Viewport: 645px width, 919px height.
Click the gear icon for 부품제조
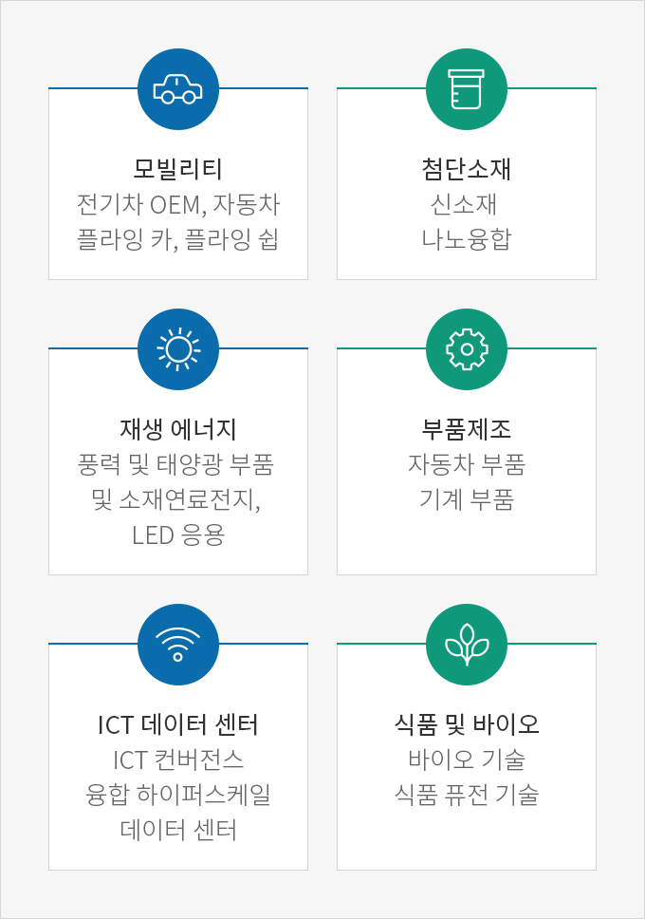pyautogui.click(x=467, y=349)
